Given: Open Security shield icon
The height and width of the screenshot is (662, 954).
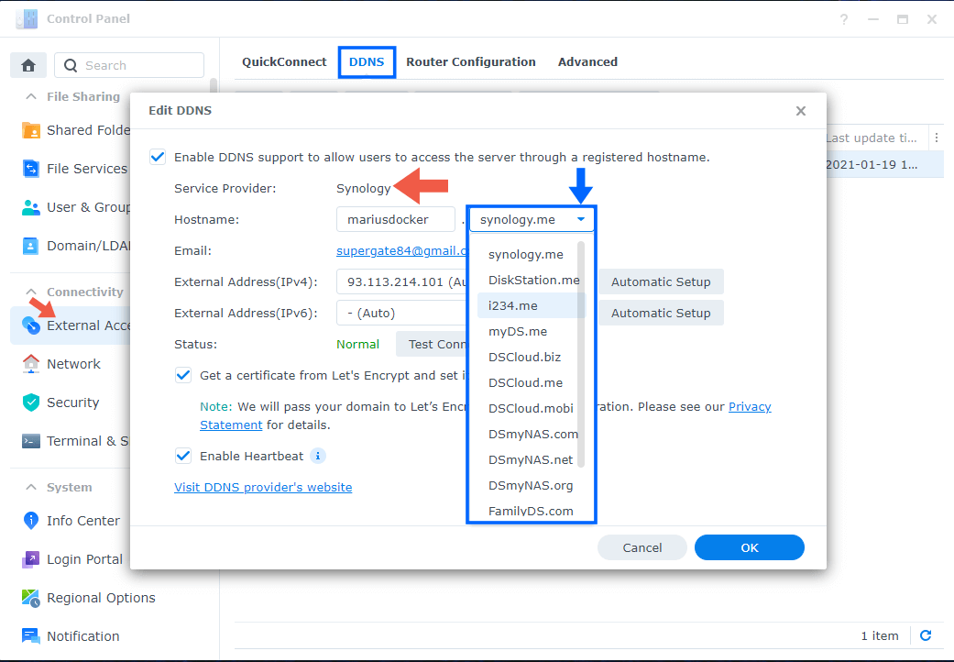Looking at the screenshot, I should (30, 403).
